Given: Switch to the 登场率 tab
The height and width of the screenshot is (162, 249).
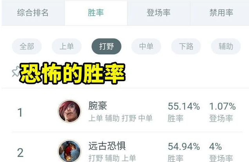Looking at the screenshot, I should tap(158, 13).
